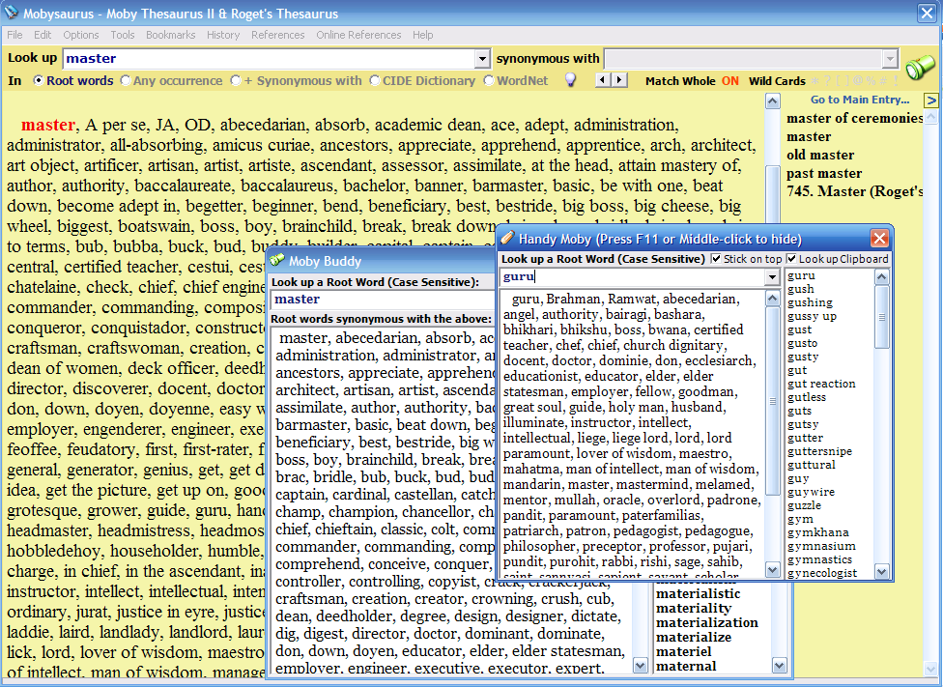Go to the 'old master' entry
The image size is (943, 687).
tap(820, 156)
